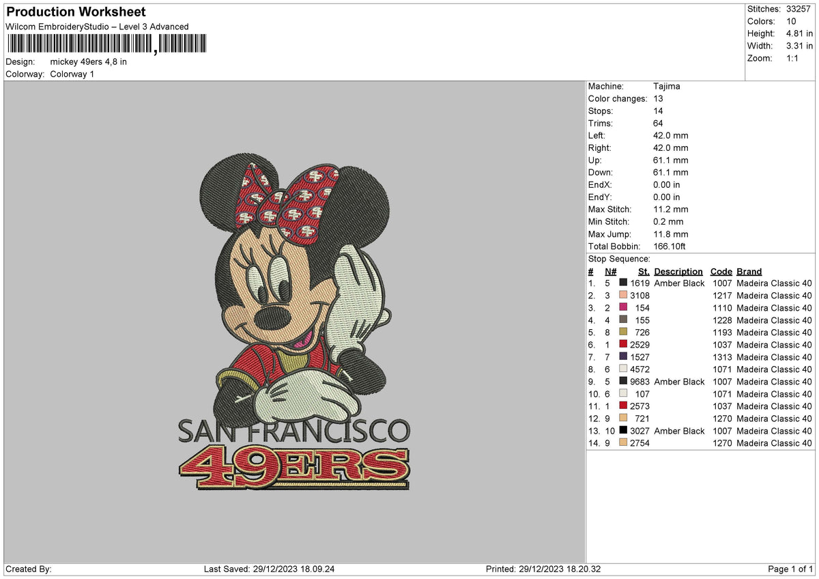Select Max Stitch value 11.2 mm
The image size is (819, 579).
coord(671,209)
